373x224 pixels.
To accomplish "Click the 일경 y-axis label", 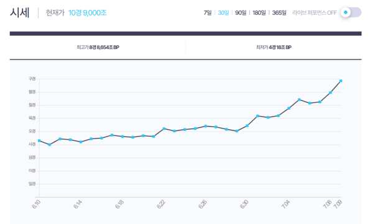I will pos(32,184).
